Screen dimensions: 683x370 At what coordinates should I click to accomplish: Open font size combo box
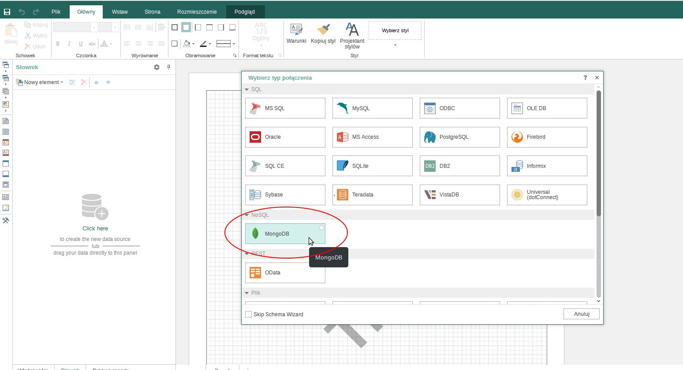click(108, 27)
